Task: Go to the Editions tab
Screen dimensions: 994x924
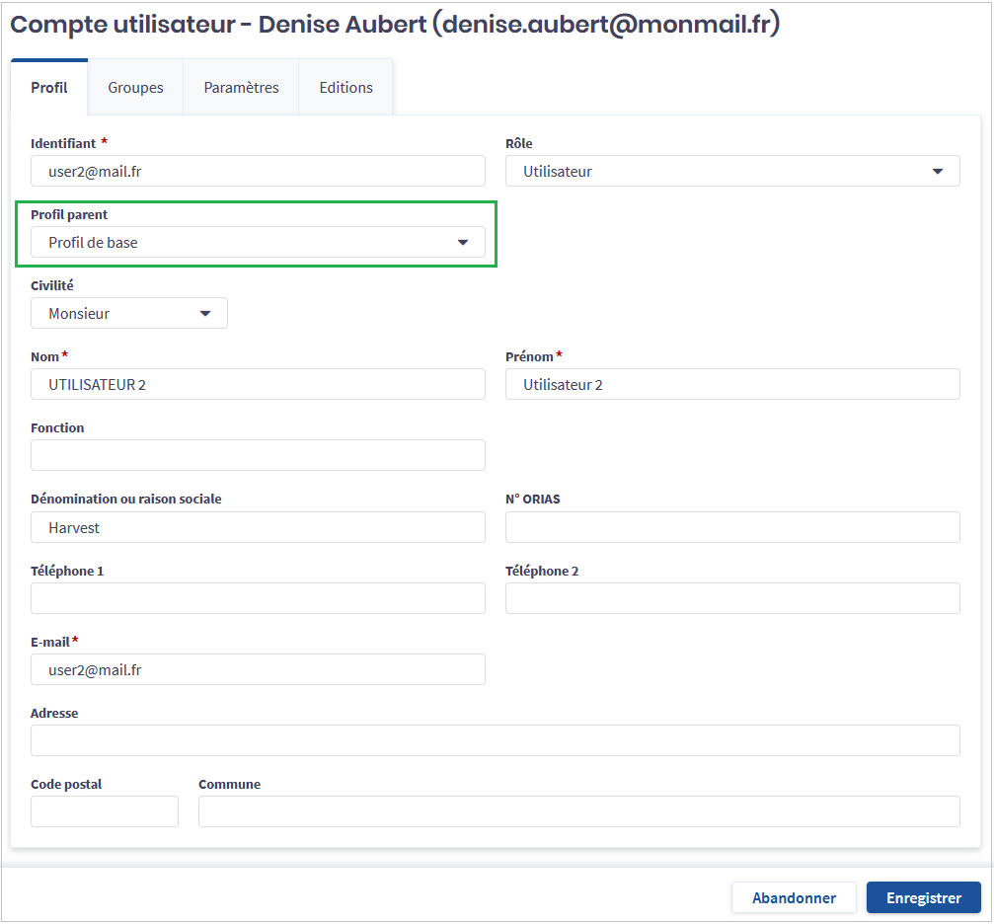Action: tap(345, 88)
